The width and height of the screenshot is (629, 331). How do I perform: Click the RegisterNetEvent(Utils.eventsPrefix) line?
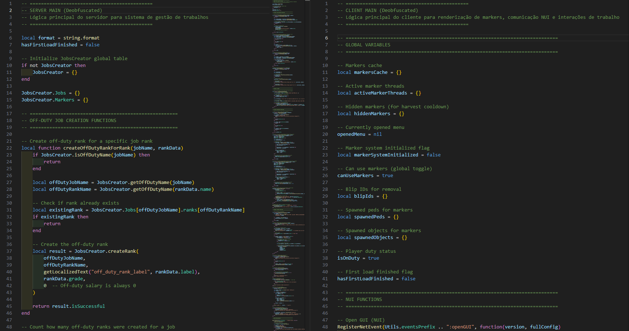449,327
